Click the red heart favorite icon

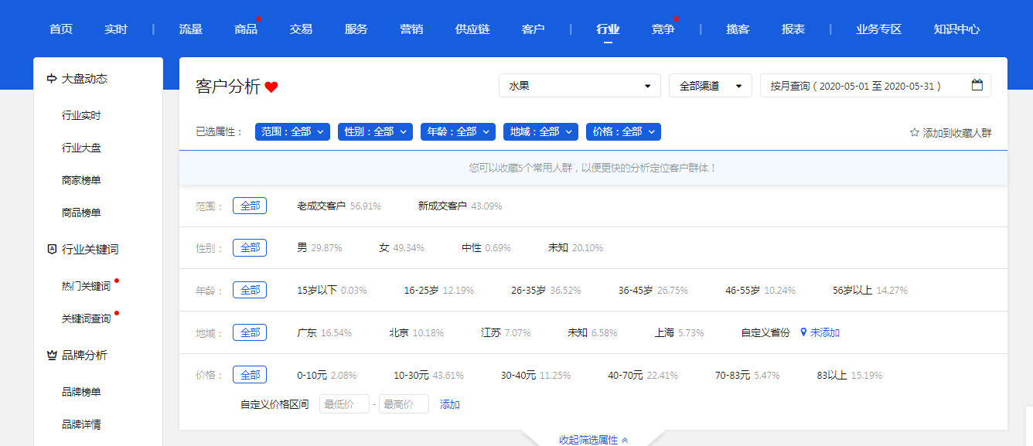click(x=271, y=87)
